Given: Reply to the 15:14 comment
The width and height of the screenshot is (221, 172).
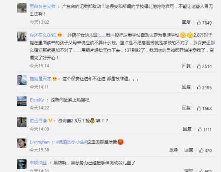Looking at the screenshot, I should click(x=186, y=66).
